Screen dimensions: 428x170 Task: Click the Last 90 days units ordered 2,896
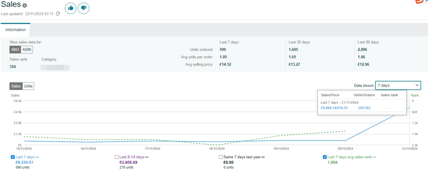pos(363,50)
